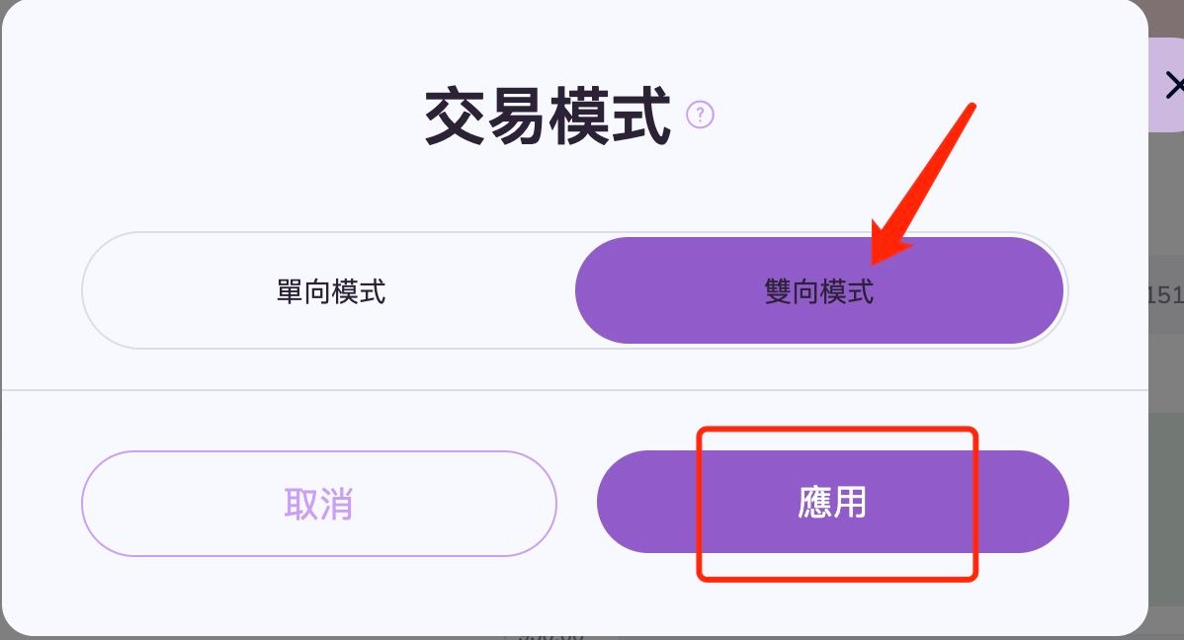This screenshot has width=1184, height=640.
Task: Click the dimmed background right of the dialog
Action: (x=1166, y=491)
